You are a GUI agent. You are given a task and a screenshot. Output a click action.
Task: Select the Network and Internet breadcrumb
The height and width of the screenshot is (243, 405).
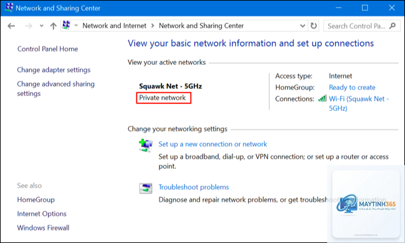[x=114, y=26]
